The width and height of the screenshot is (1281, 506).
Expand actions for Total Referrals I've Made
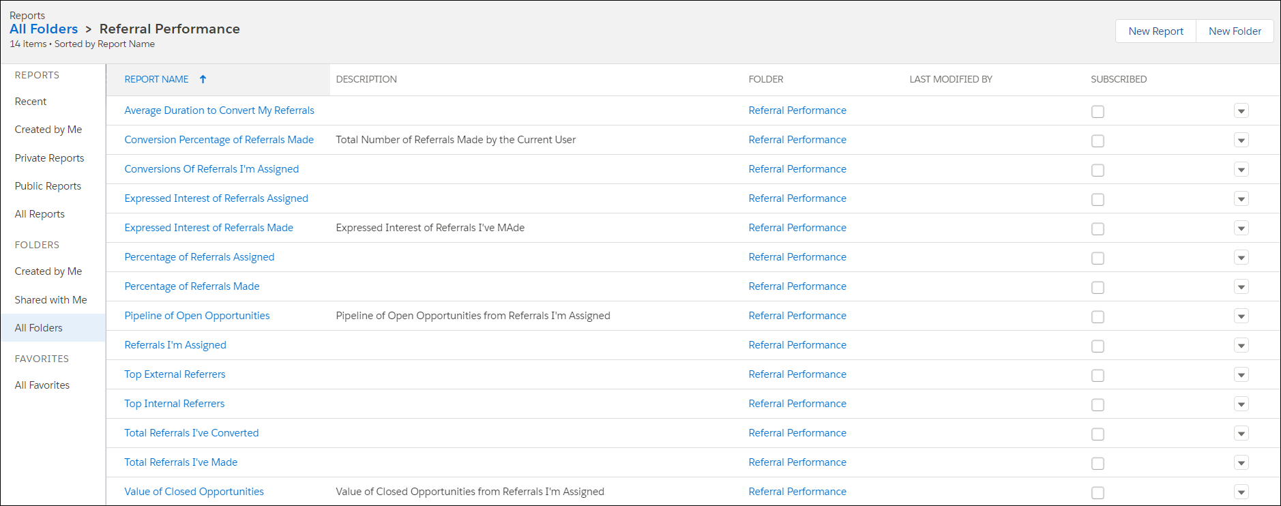click(1241, 463)
